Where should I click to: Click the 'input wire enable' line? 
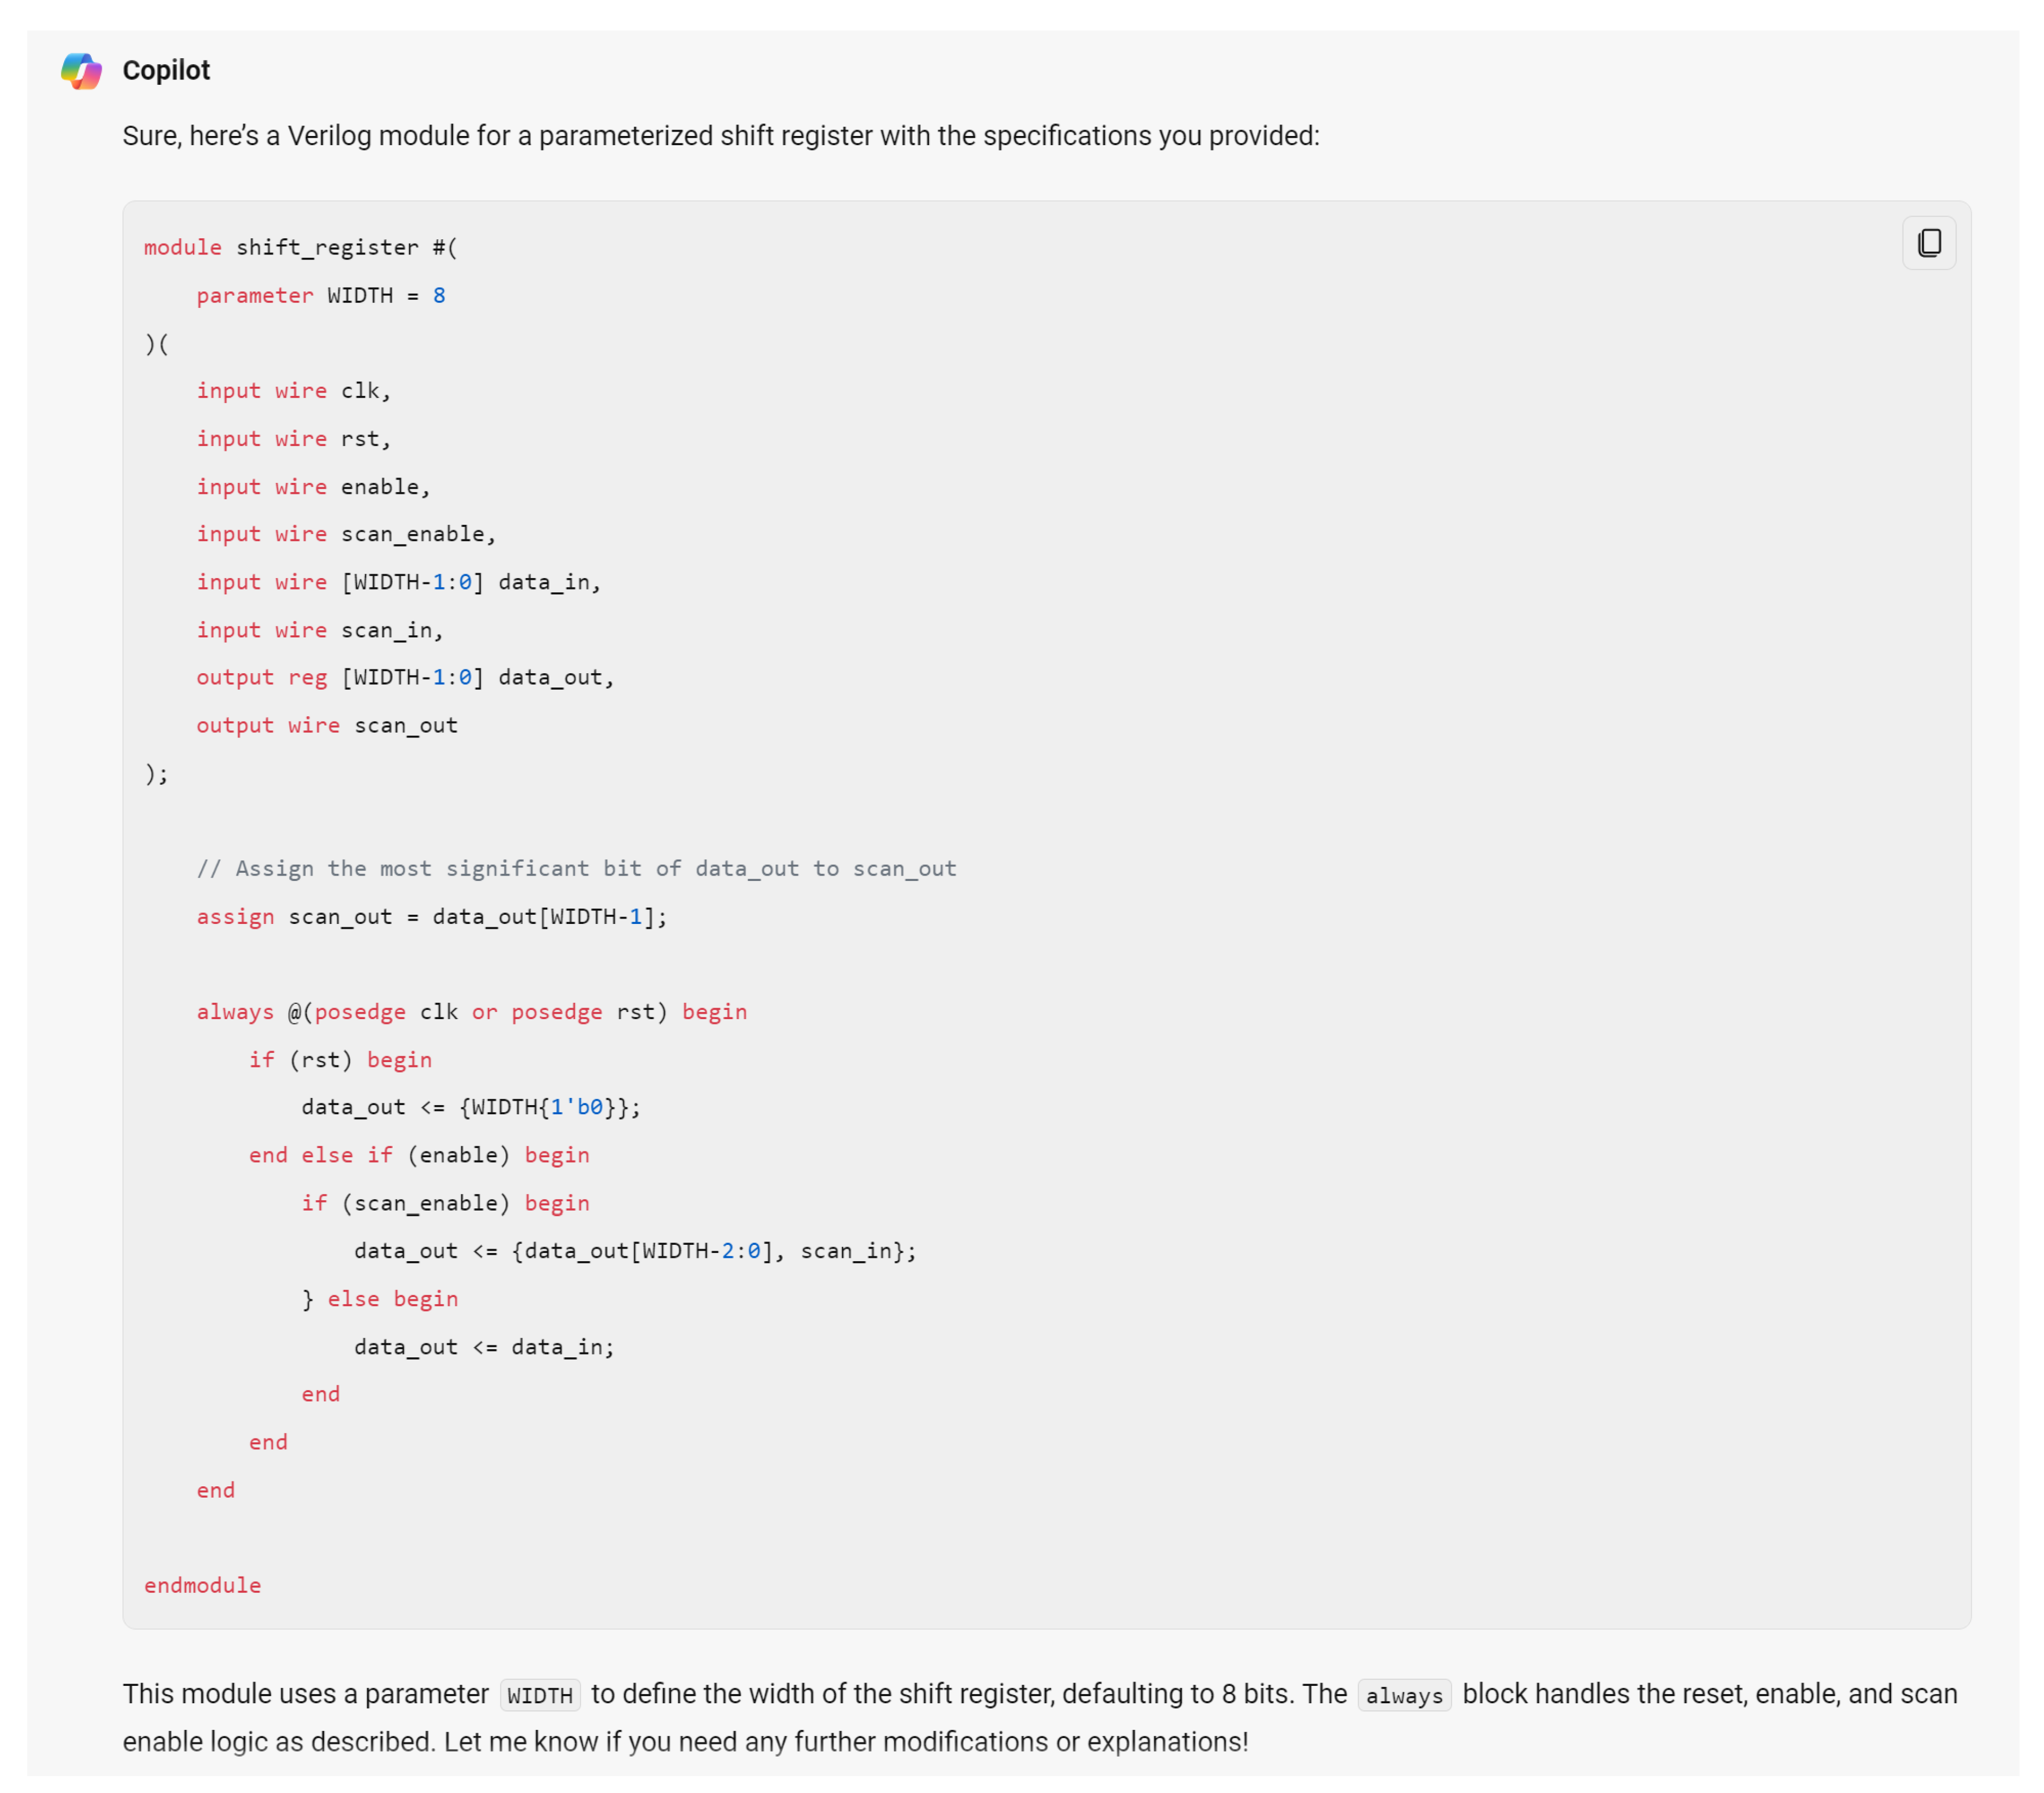point(312,487)
